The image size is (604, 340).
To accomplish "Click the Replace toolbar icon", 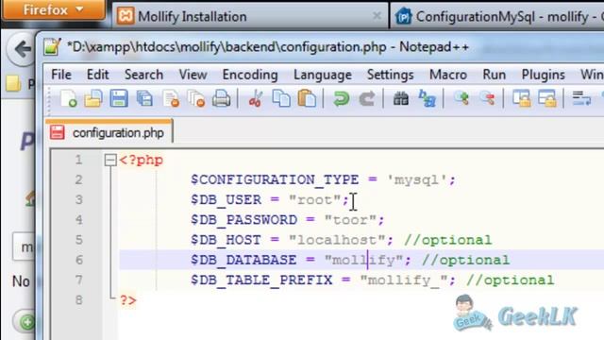I will click(427, 99).
